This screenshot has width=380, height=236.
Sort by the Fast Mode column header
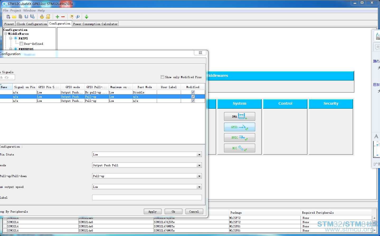[x=145, y=87]
